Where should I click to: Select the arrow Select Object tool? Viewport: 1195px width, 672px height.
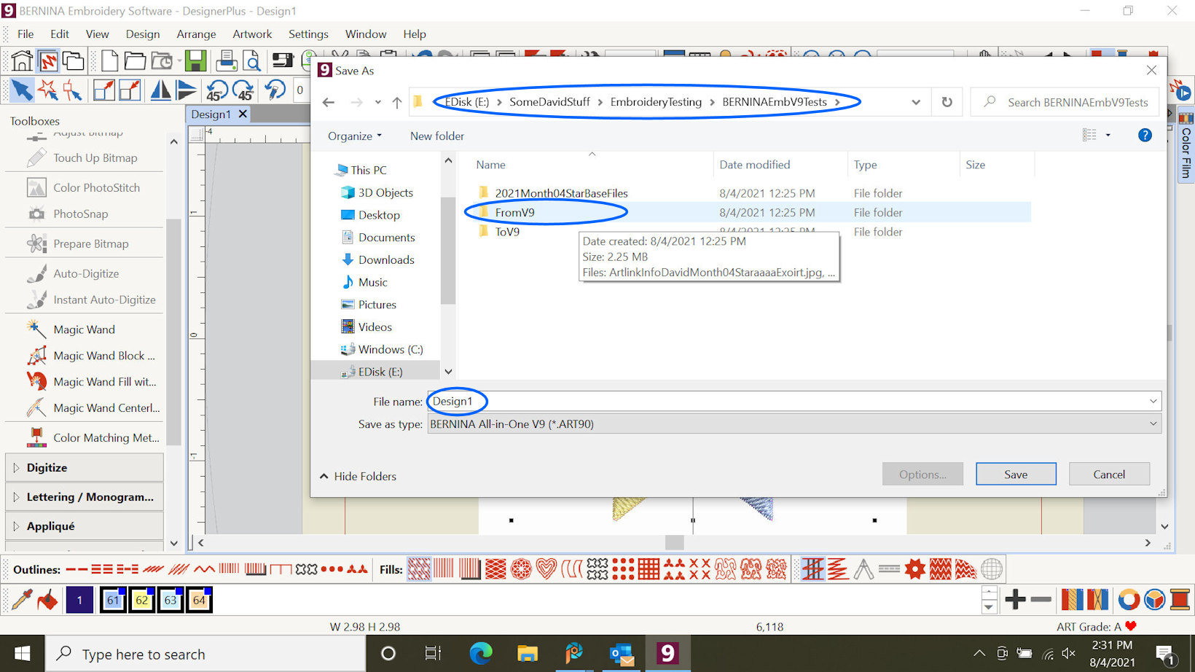[22, 90]
